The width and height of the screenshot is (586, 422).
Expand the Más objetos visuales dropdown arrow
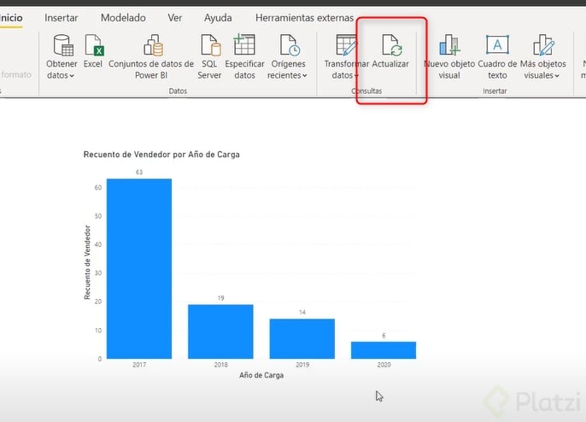coord(557,76)
